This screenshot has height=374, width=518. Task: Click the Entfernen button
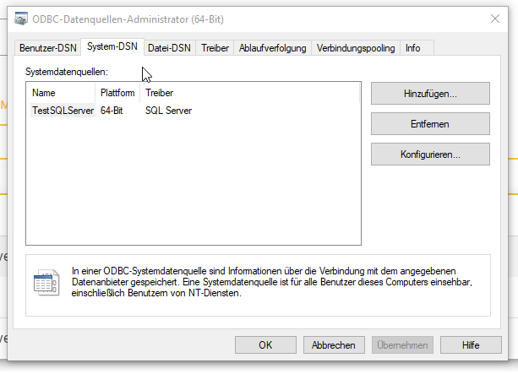click(430, 124)
